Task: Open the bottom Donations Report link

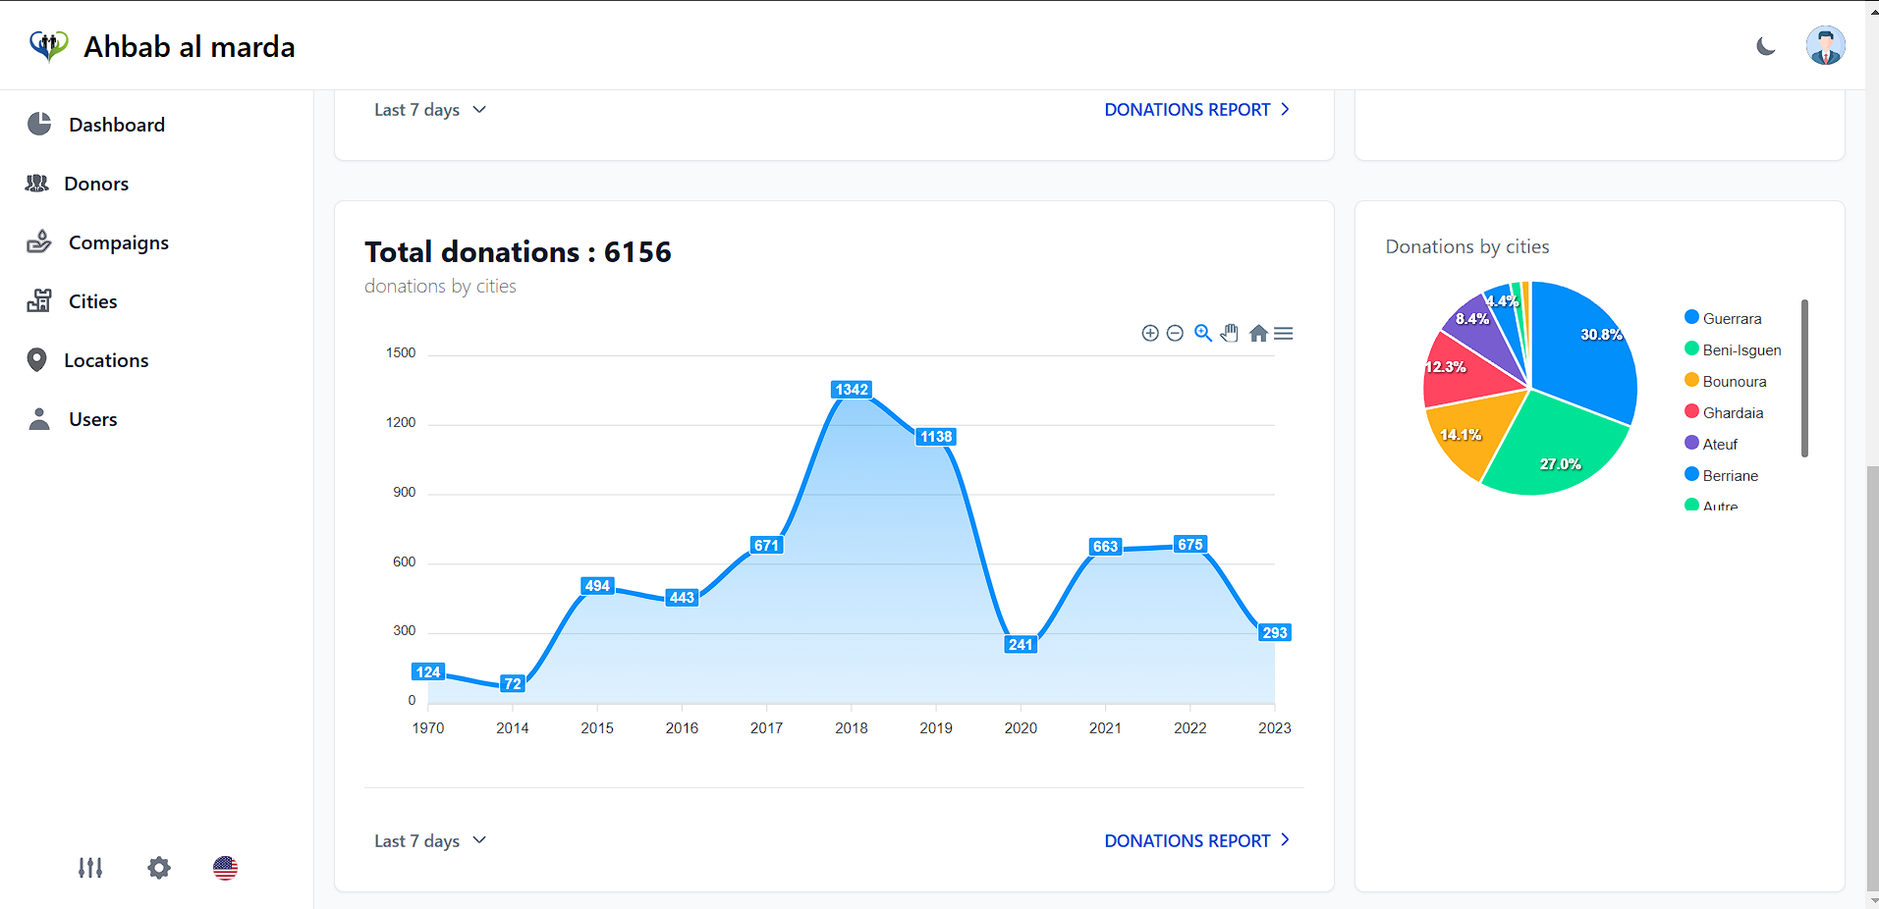Action: click(x=1196, y=841)
